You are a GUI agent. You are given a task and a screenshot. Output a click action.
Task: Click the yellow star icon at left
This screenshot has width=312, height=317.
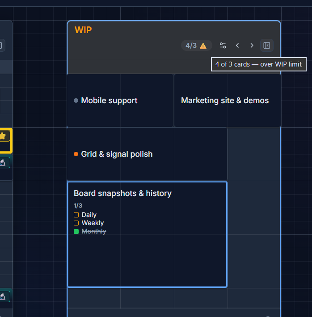point(3,136)
